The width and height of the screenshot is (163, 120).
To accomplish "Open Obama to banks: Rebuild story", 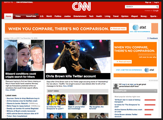I will (x=17, y=103).
